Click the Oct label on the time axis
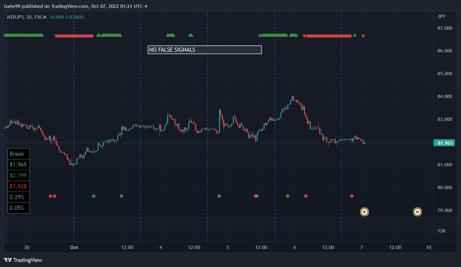 click(74, 247)
